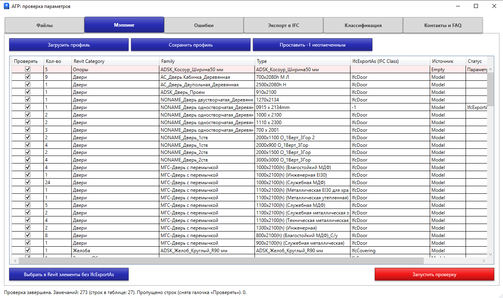Click Проставить -1 неотмеченным button

coord(313,45)
